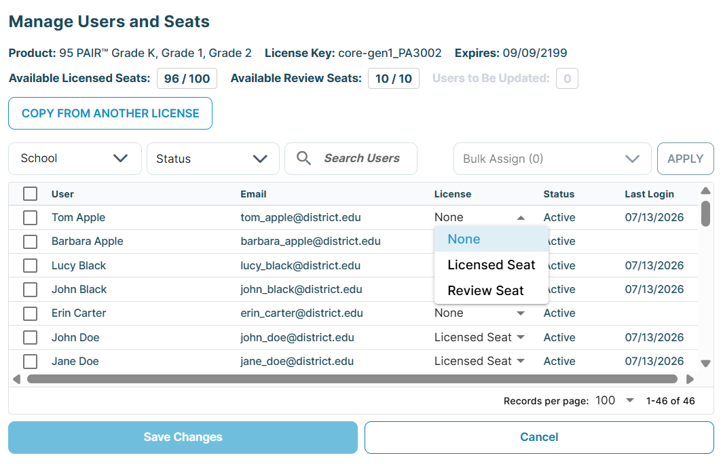
Task: Choose Licensed Seat in the license menu
Action: tap(492, 265)
